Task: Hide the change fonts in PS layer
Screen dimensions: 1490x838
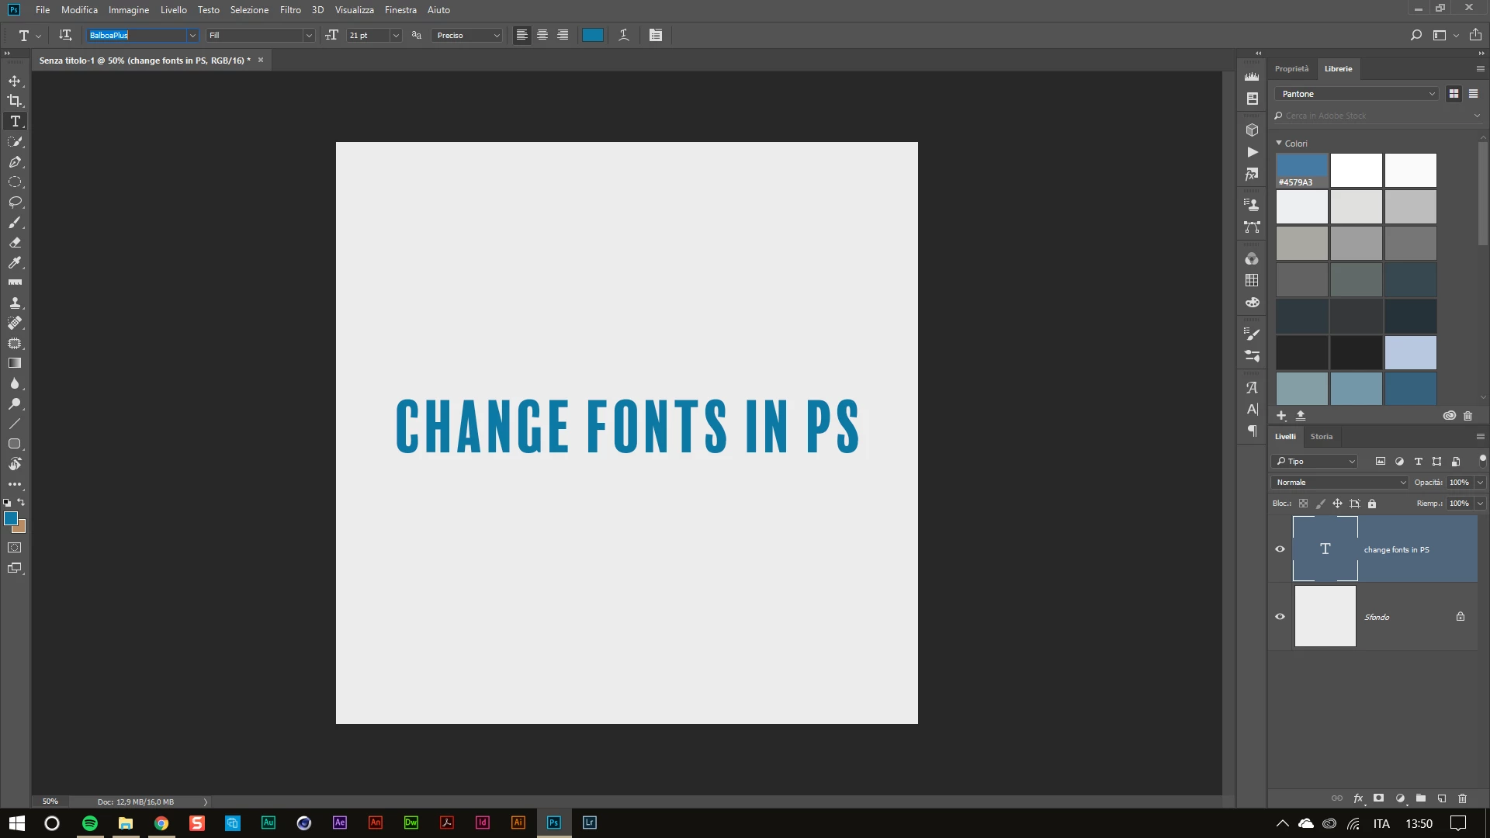Action: pos(1280,549)
